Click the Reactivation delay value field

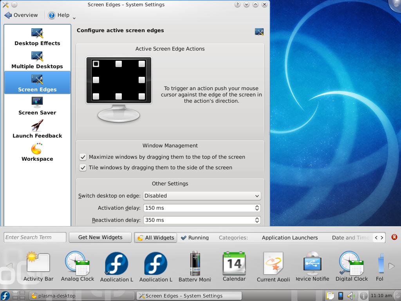point(199,220)
